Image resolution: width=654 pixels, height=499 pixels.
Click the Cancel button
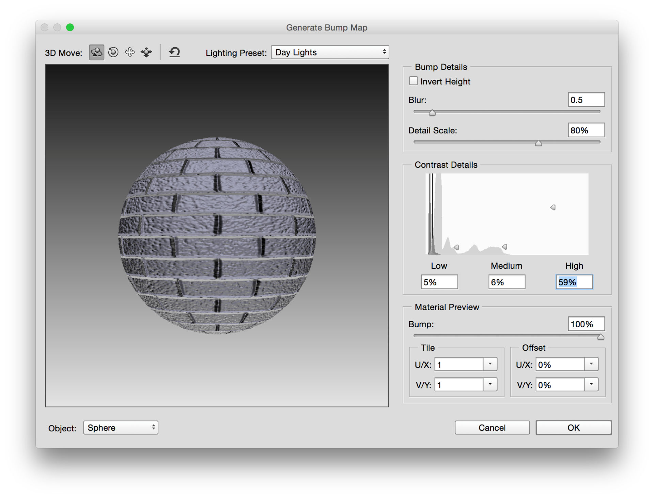pos(492,428)
